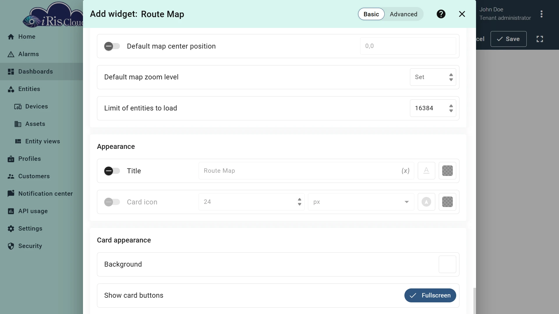Click the Save button

pyautogui.click(x=508, y=39)
